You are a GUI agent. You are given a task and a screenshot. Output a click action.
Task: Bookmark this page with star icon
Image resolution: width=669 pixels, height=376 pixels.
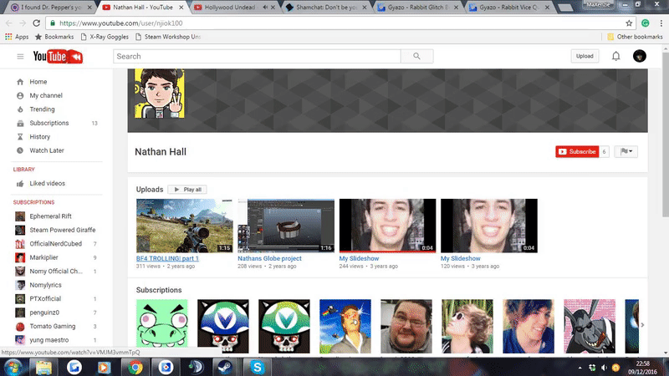coord(629,23)
